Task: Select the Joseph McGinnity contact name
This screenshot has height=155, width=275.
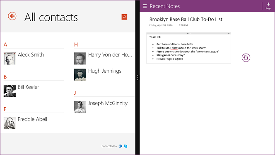Action: tap(108, 103)
